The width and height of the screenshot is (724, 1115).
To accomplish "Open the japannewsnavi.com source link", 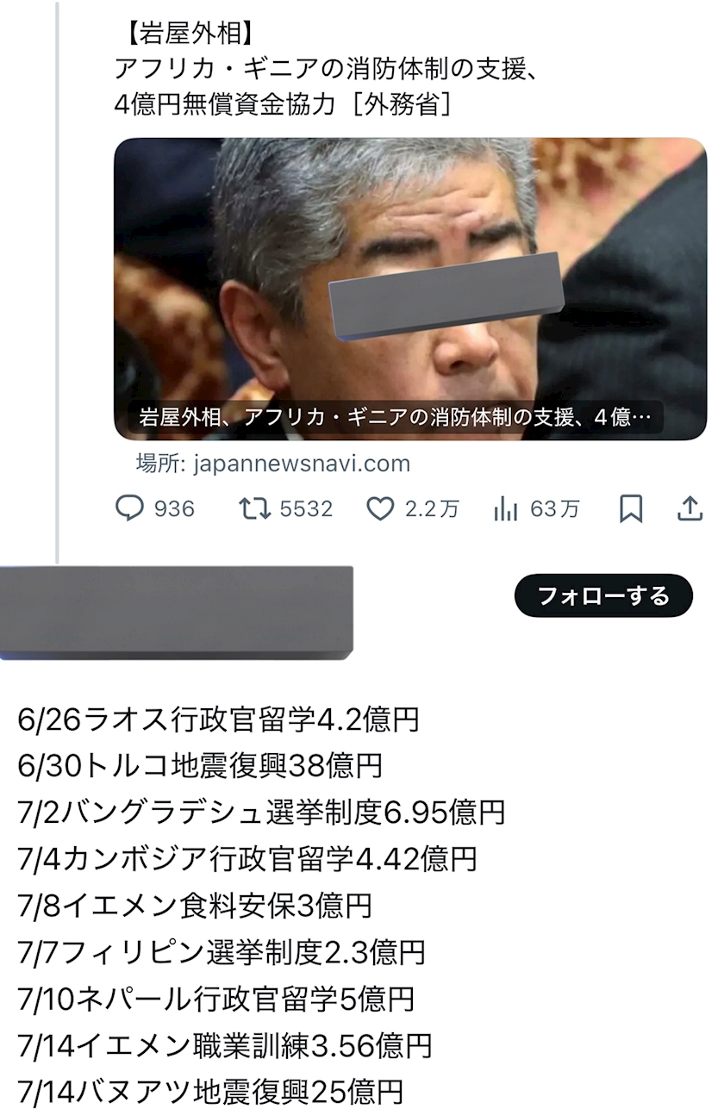I will tap(273, 464).
